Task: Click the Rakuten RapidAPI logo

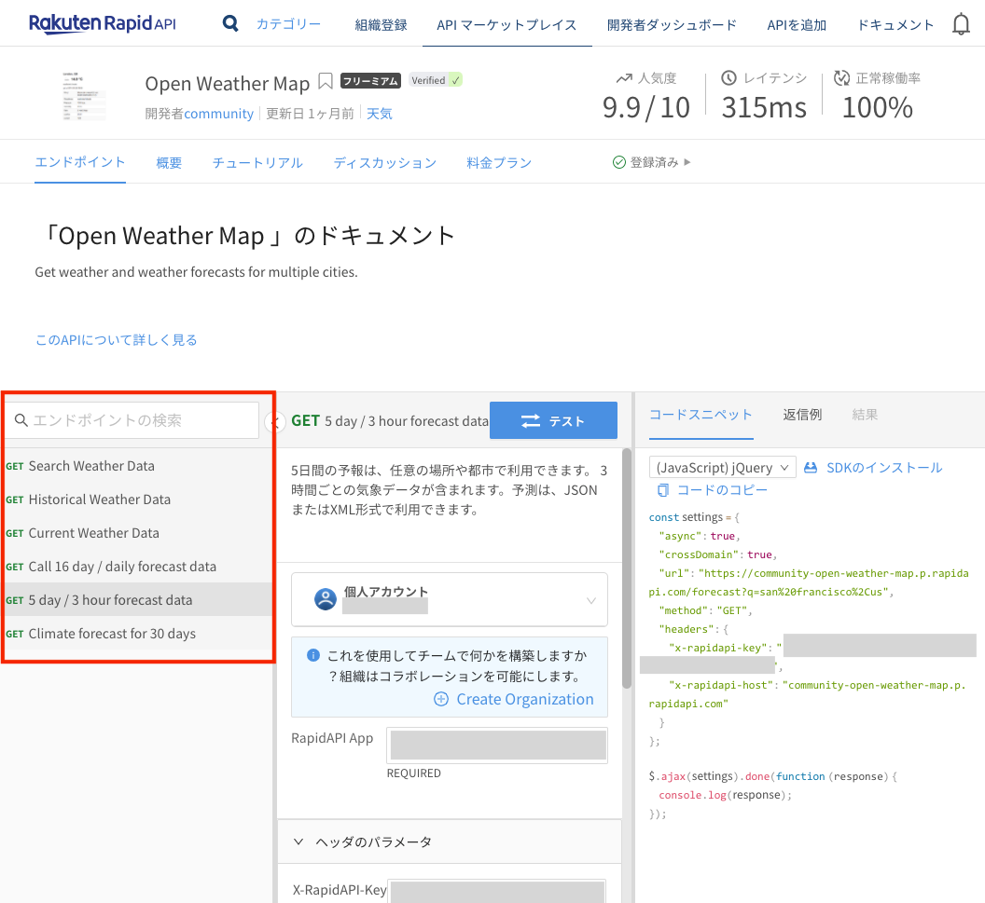Action: pyautogui.click(x=103, y=24)
